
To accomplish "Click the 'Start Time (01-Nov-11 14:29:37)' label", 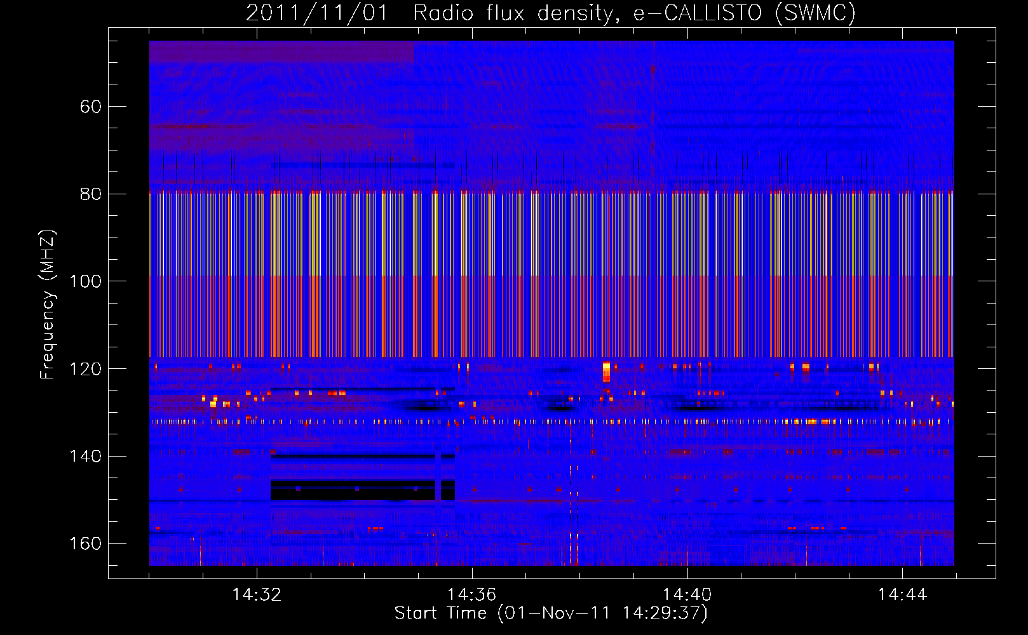I will tap(551, 613).
